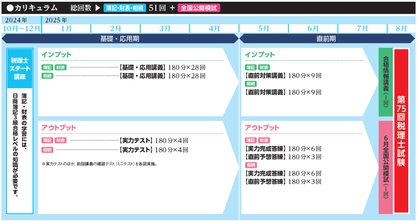This screenshot has width=417, height=221.
Task: Click the green 合格情報講義 vertical bar
Action: click(385, 82)
